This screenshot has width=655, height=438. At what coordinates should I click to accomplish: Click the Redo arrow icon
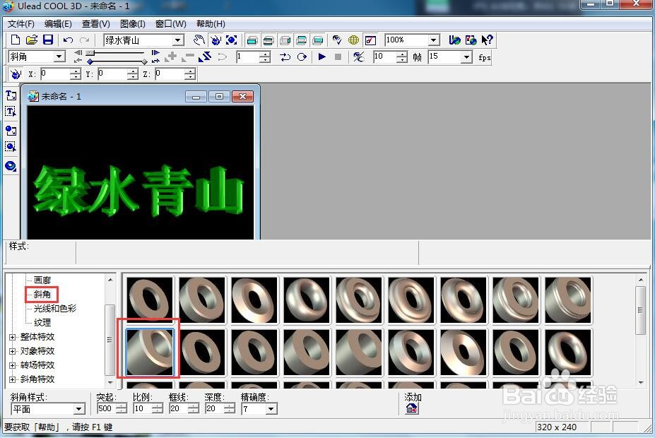click(x=84, y=40)
